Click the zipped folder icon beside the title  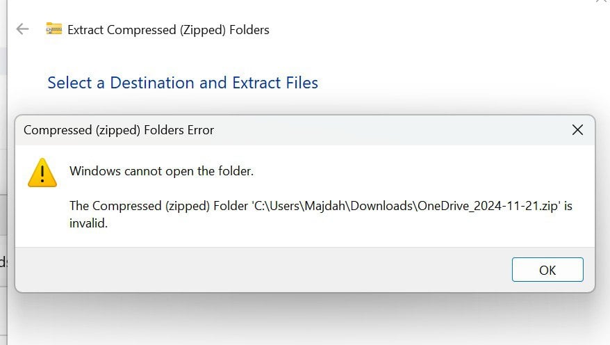tap(53, 29)
